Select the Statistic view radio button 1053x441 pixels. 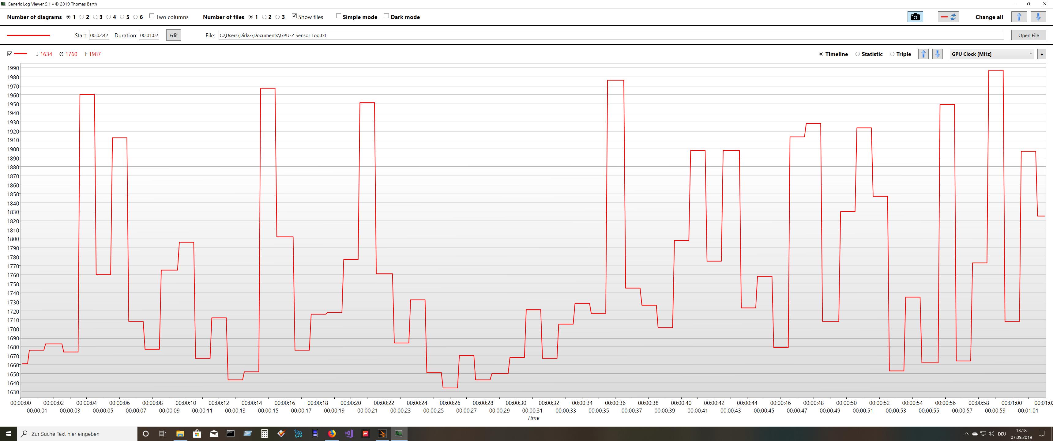858,54
